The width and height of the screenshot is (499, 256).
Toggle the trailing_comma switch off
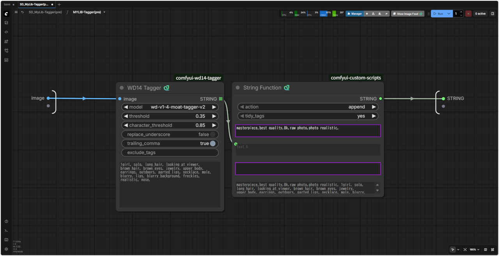coord(212,144)
